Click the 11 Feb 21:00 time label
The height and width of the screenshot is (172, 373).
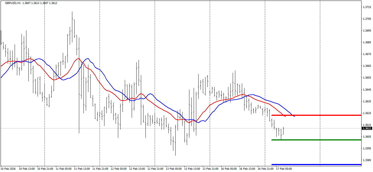click(100, 169)
